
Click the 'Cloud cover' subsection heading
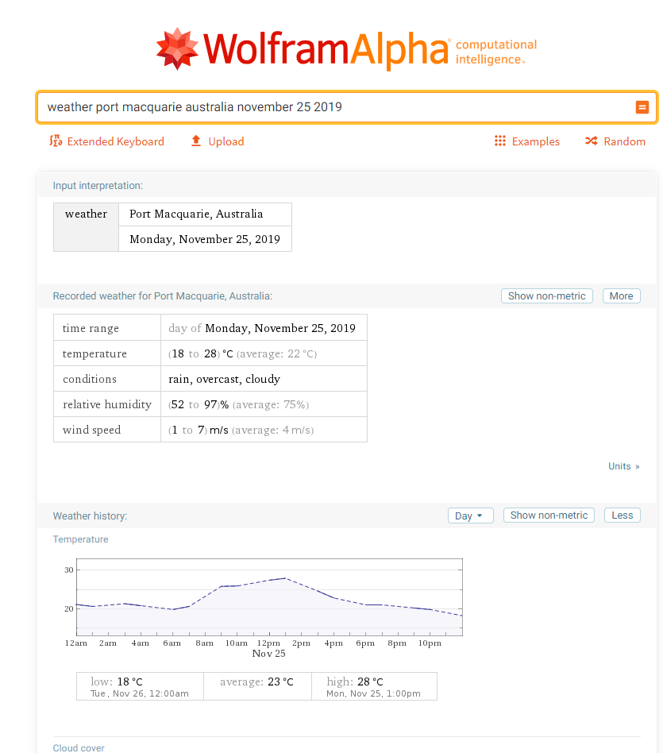[79, 747]
